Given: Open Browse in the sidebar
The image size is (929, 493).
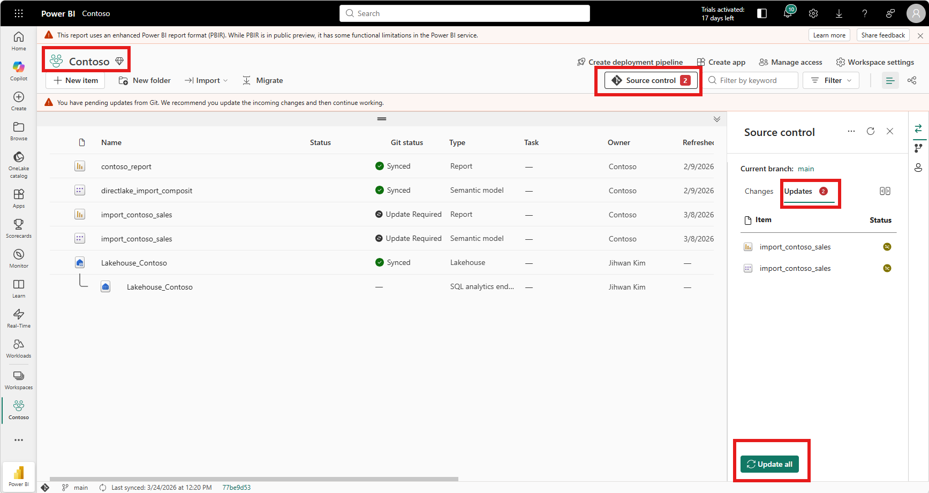Looking at the screenshot, I should point(19,131).
